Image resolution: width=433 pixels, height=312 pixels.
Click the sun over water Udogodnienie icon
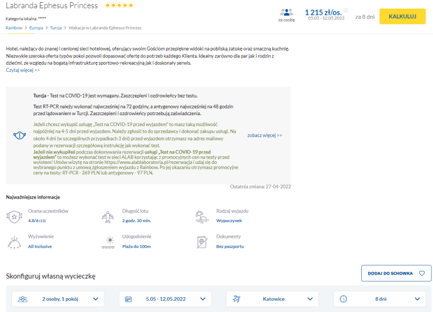pos(108,242)
